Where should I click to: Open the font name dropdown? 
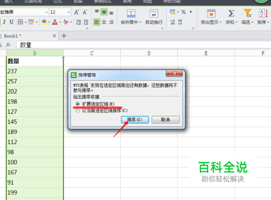[47, 12]
